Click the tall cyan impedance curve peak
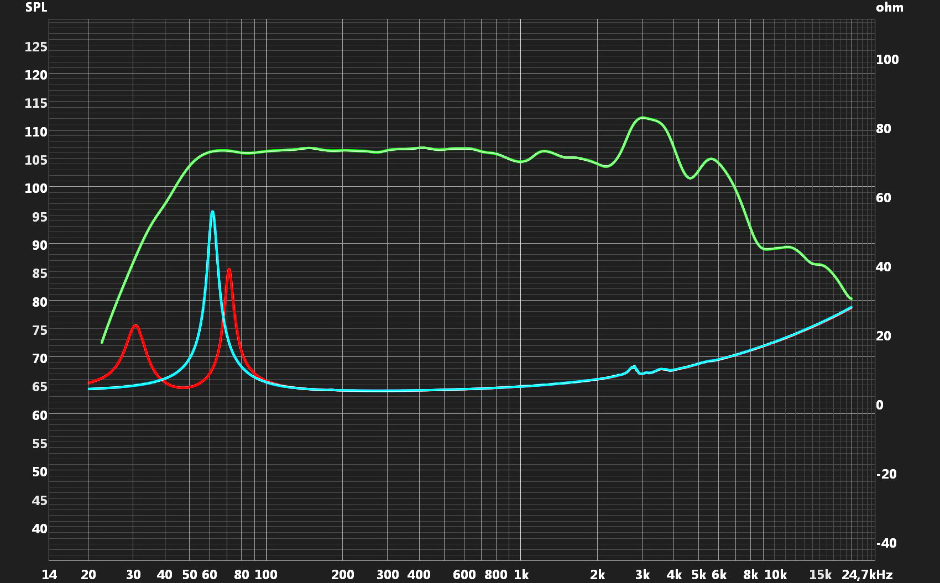 tap(212, 212)
